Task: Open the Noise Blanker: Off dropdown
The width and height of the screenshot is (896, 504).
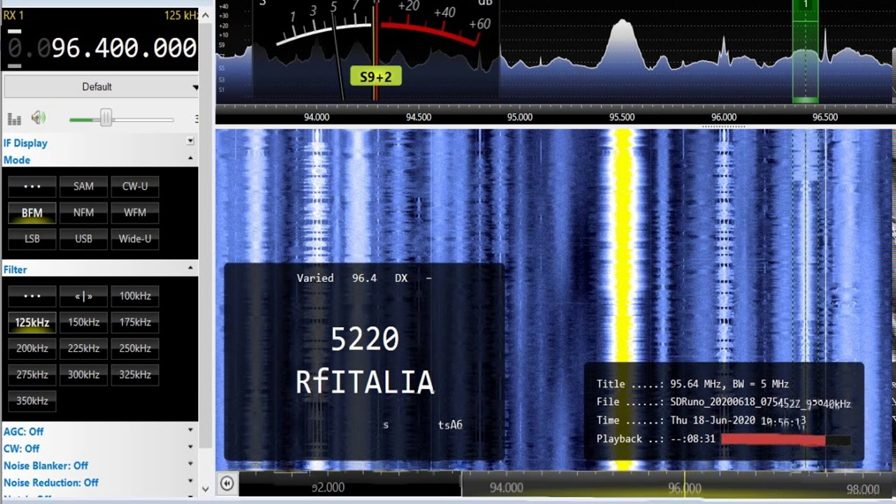Action: coord(190,463)
